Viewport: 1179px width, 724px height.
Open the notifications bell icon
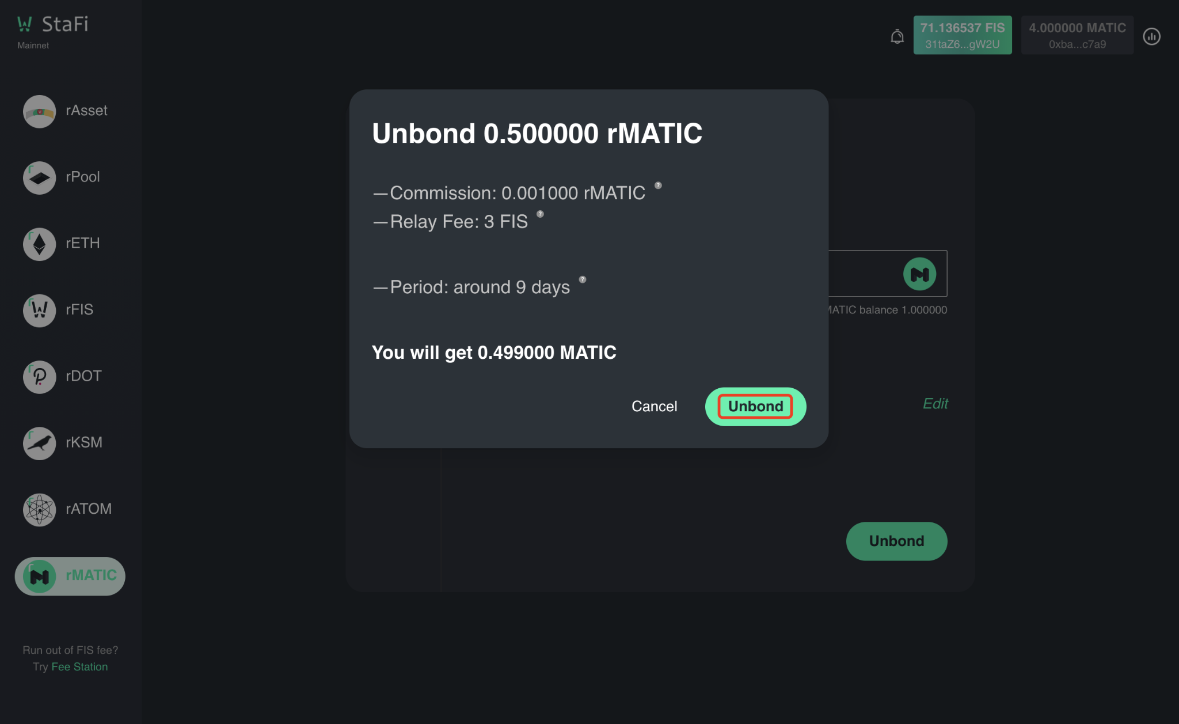[x=897, y=36]
